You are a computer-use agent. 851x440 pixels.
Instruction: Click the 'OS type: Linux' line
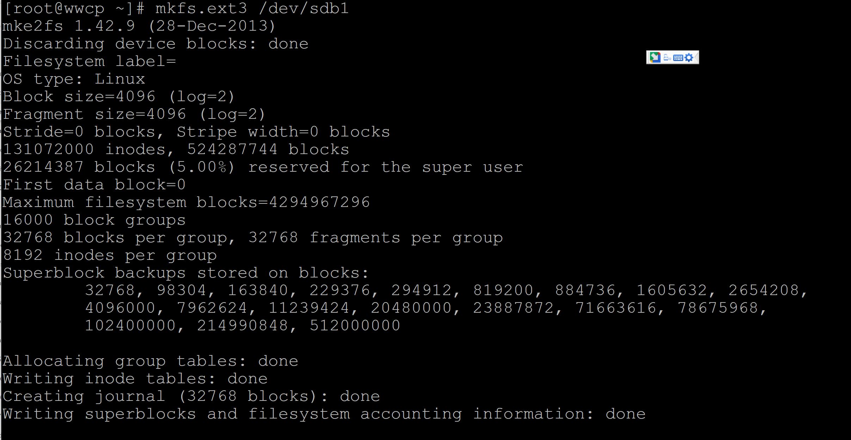[74, 79]
